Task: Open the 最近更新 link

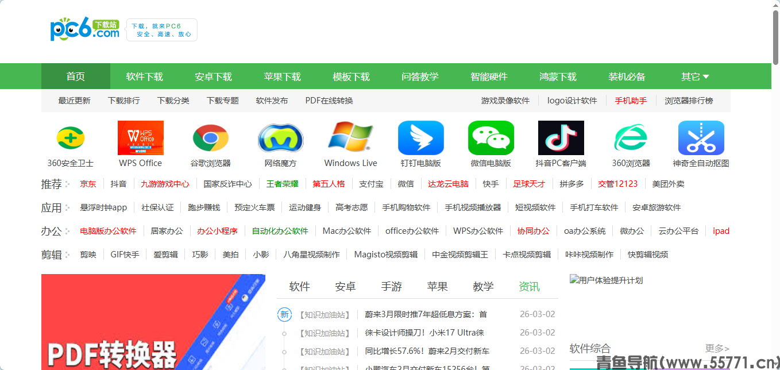Action: coord(75,101)
